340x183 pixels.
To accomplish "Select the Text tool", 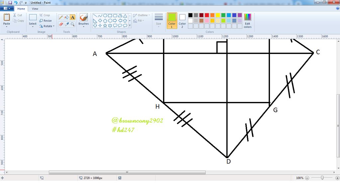I will [x=72, y=17].
